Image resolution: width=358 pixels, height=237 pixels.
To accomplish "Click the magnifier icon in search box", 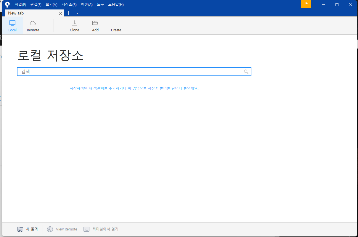I will pos(246,72).
